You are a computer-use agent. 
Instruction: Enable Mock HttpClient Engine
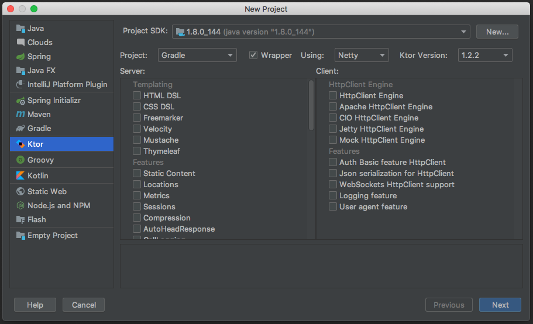[333, 140]
